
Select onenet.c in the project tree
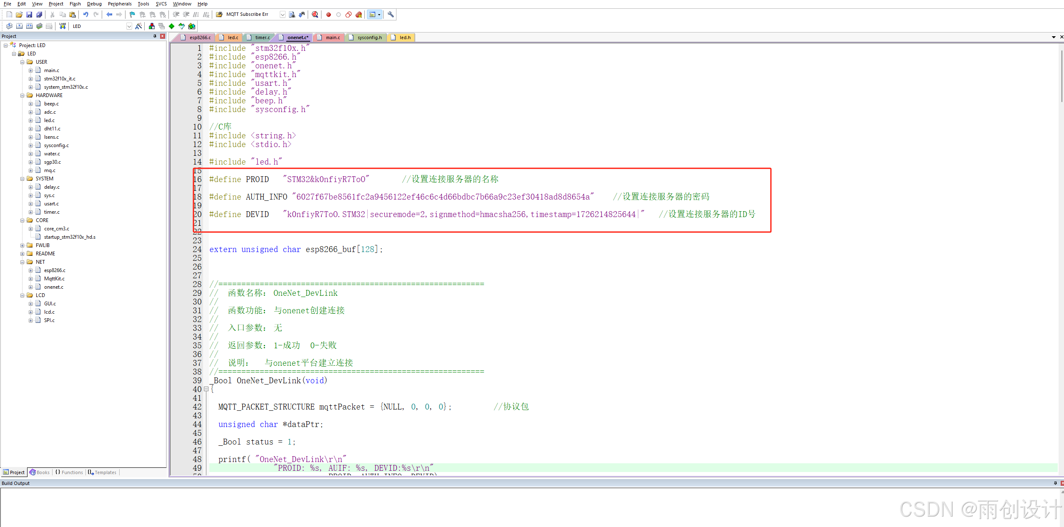point(54,287)
